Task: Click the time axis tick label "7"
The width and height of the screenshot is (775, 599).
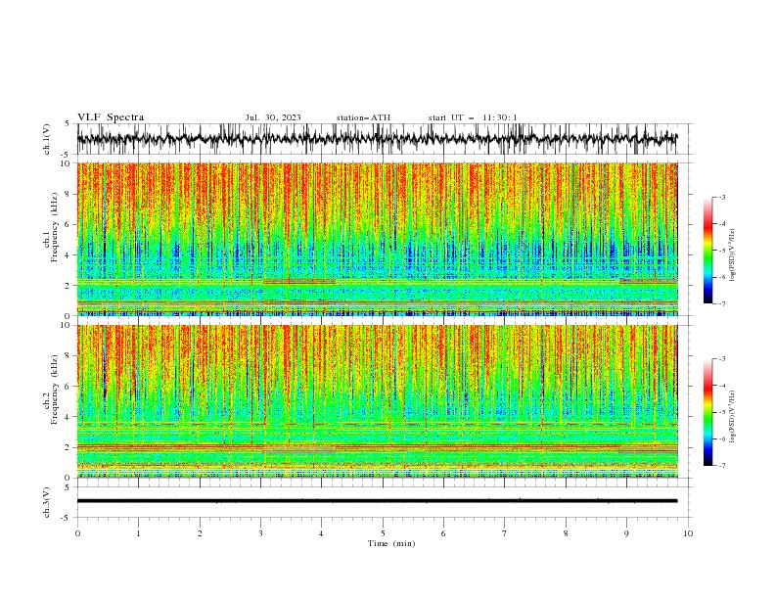Action: [505, 533]
